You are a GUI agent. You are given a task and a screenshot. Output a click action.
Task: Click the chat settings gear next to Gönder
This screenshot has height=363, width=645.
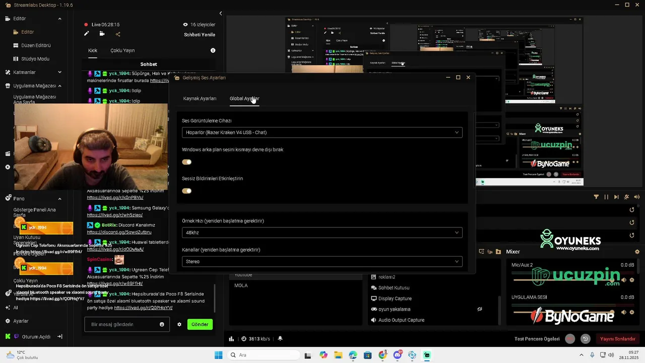coord(179,324)
